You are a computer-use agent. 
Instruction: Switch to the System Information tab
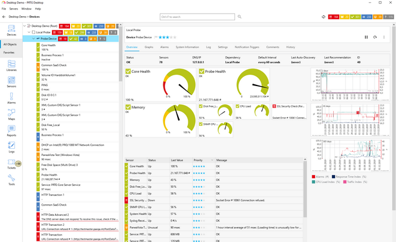[x=187, y=47]
